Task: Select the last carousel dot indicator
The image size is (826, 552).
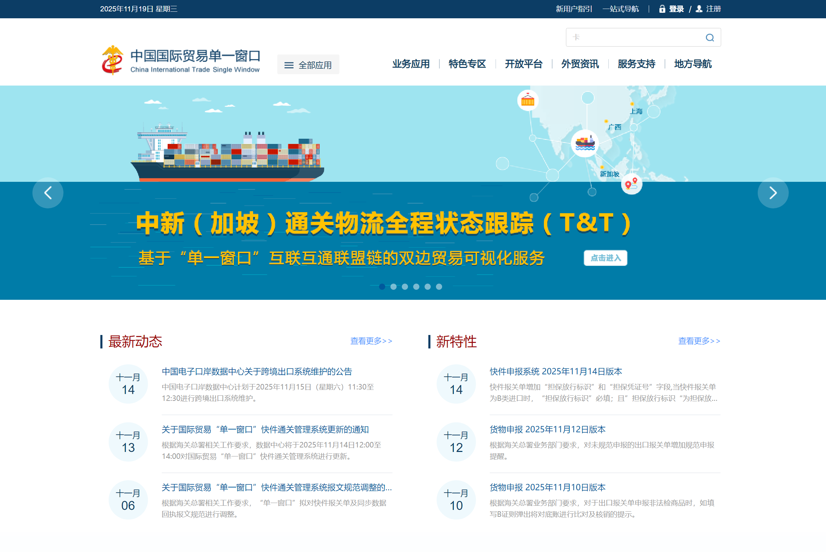Action: pyautogui.click(x=439, y=287)
